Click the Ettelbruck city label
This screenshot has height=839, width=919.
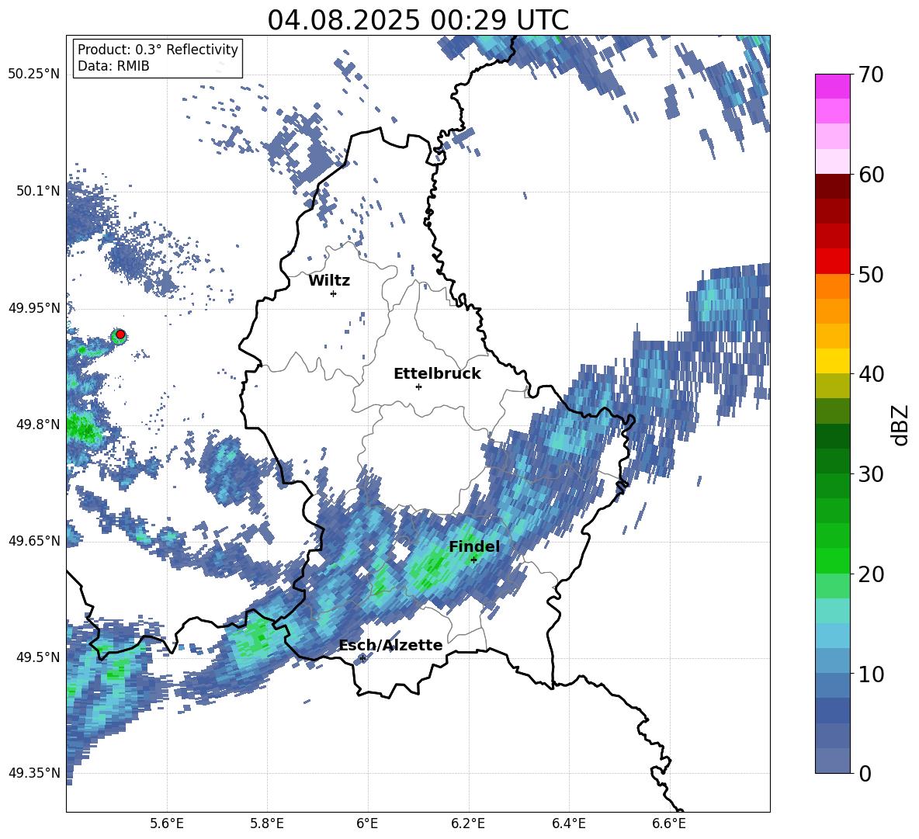tap(437, 374)
